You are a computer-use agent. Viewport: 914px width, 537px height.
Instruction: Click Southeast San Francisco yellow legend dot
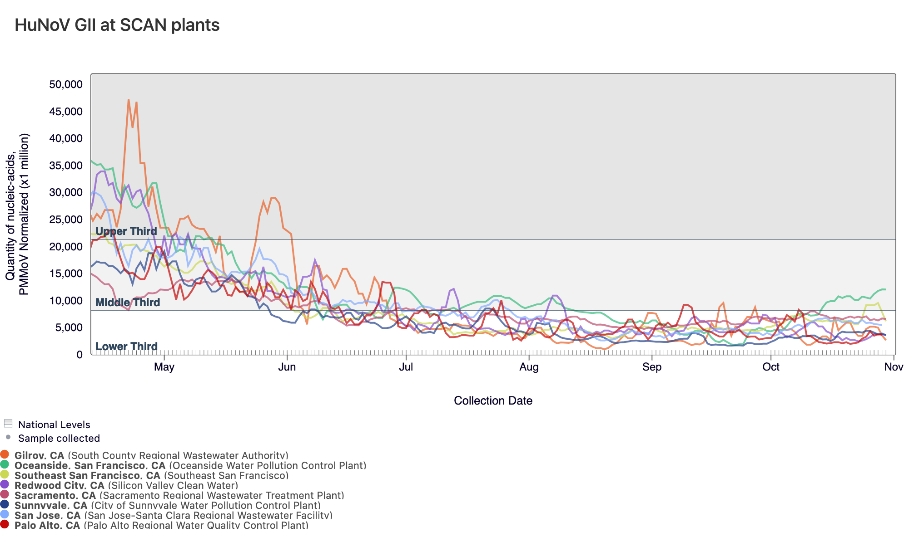5,474
